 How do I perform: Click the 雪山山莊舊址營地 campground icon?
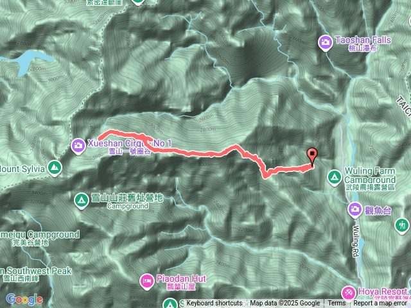pyautogui.click(x=82, y=201)
